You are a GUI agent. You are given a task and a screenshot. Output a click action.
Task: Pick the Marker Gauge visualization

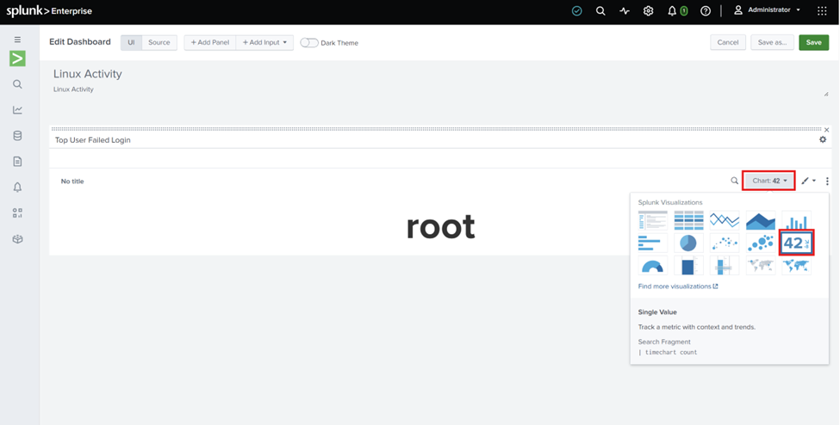725,266
